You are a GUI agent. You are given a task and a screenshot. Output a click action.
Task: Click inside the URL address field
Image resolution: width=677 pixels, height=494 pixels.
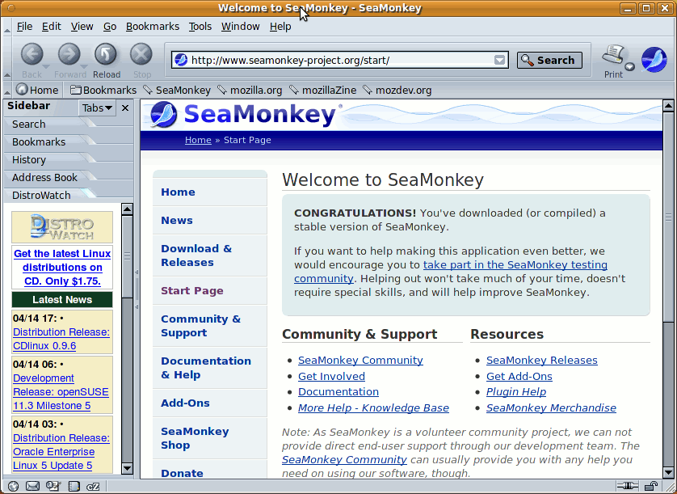tap(339, 60)
